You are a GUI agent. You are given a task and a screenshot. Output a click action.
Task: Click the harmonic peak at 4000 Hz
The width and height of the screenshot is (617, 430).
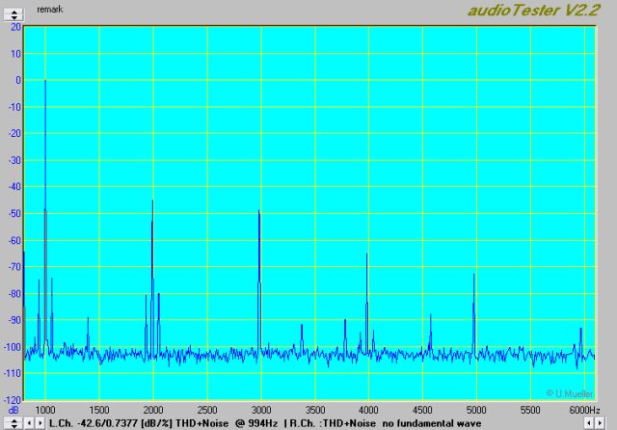tap(366, 255)
